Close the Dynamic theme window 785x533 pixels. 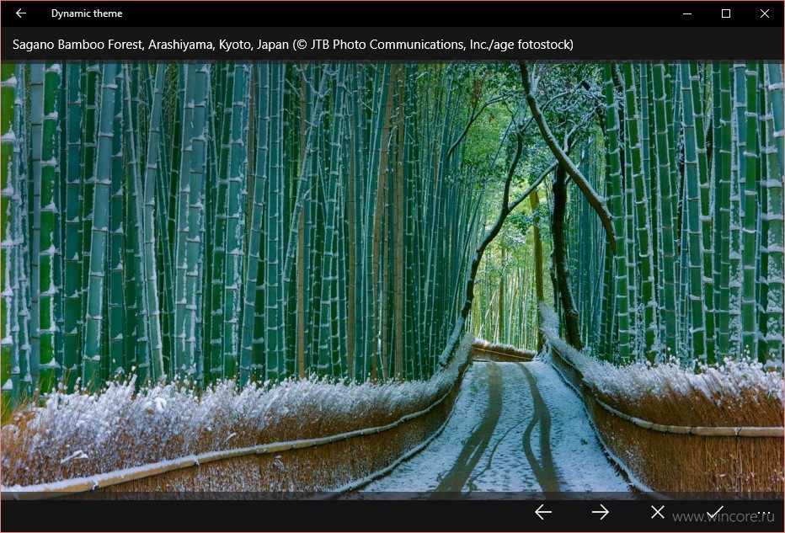pos(765,13)
